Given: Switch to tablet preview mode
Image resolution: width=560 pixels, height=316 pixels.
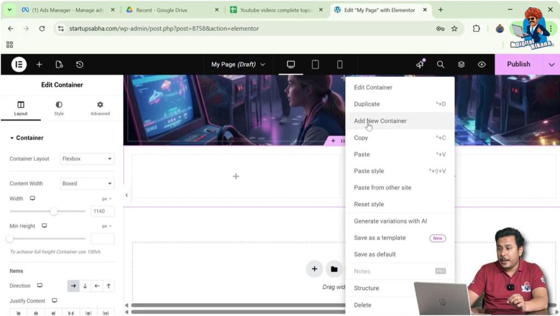Looking at the screenshot, I should click(x=315, y=64).
